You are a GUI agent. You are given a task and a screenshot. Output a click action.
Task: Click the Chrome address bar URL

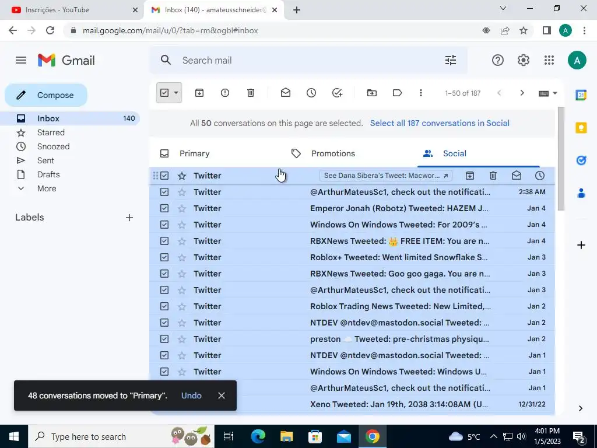point(170,30)
